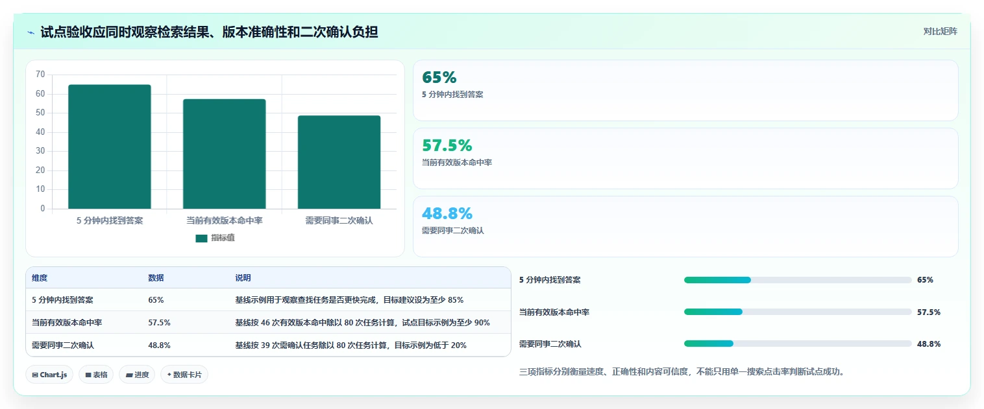Click the x-axis label 需要同事二次确认

pyautogui.click(x=339, y=220)
